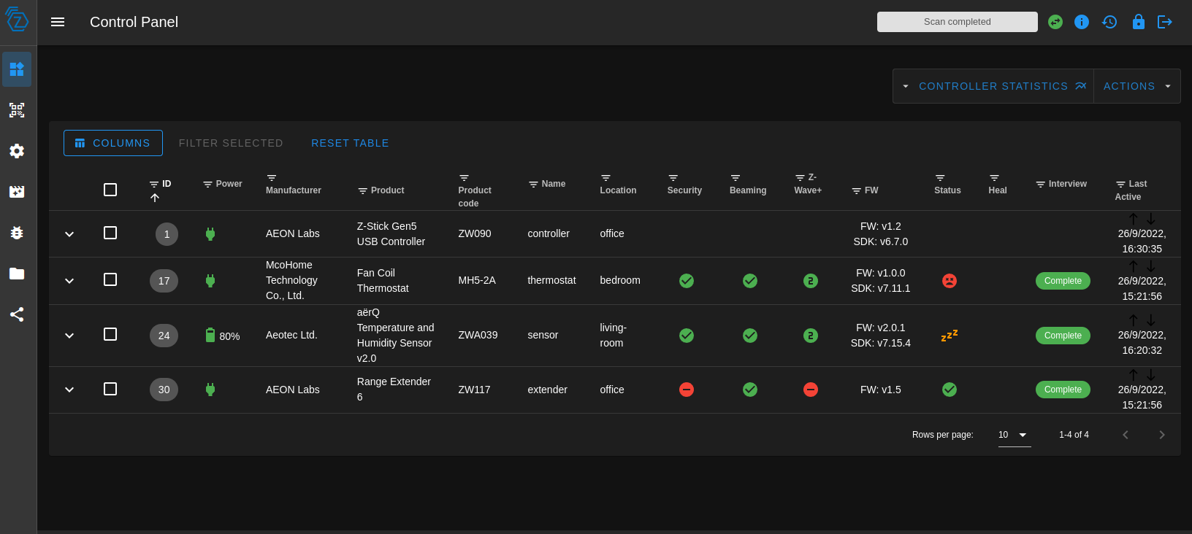1192x534 pixels.
Task: Open filter for the Location column
Action: (x=605, y=178)
